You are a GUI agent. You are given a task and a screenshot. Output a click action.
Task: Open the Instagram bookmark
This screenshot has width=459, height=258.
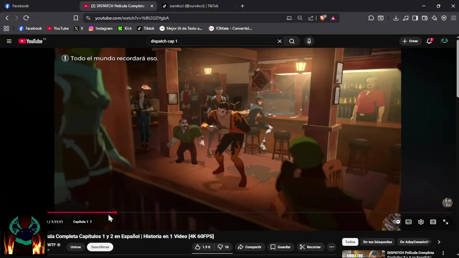100,28
